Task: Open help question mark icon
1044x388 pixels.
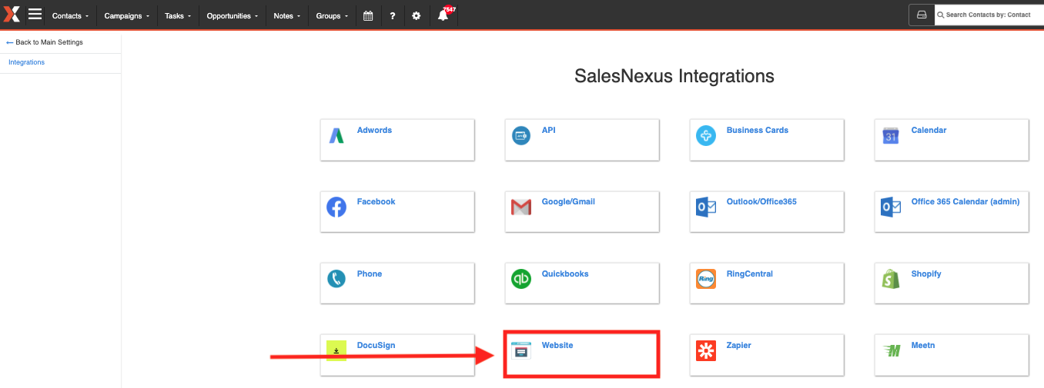Action: point(392,15)
